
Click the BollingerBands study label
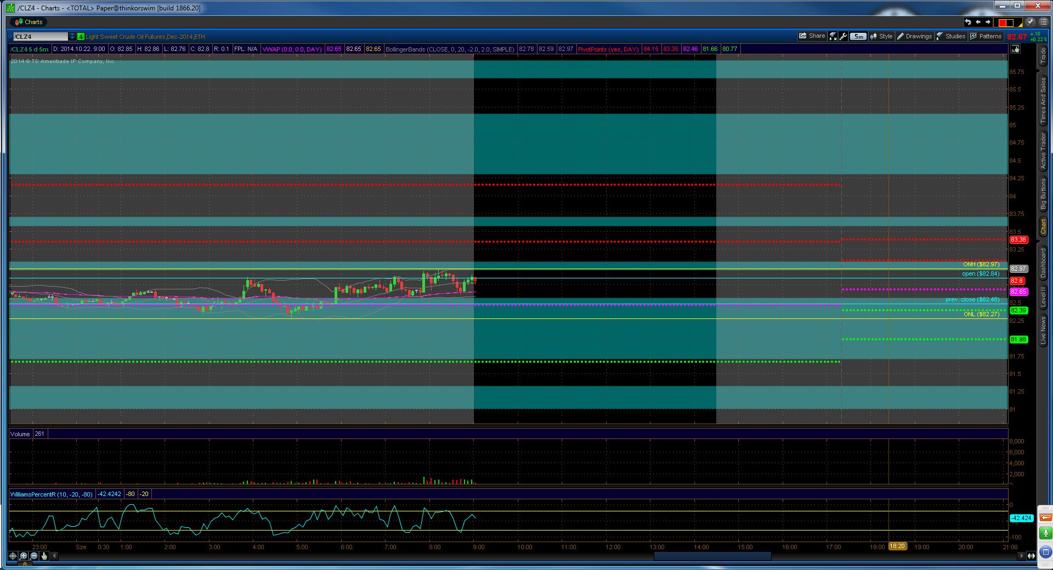point(450,49)
